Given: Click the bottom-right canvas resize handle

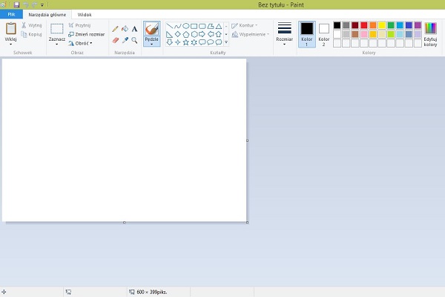Looking at the screenshot, I should click(247, 222).
